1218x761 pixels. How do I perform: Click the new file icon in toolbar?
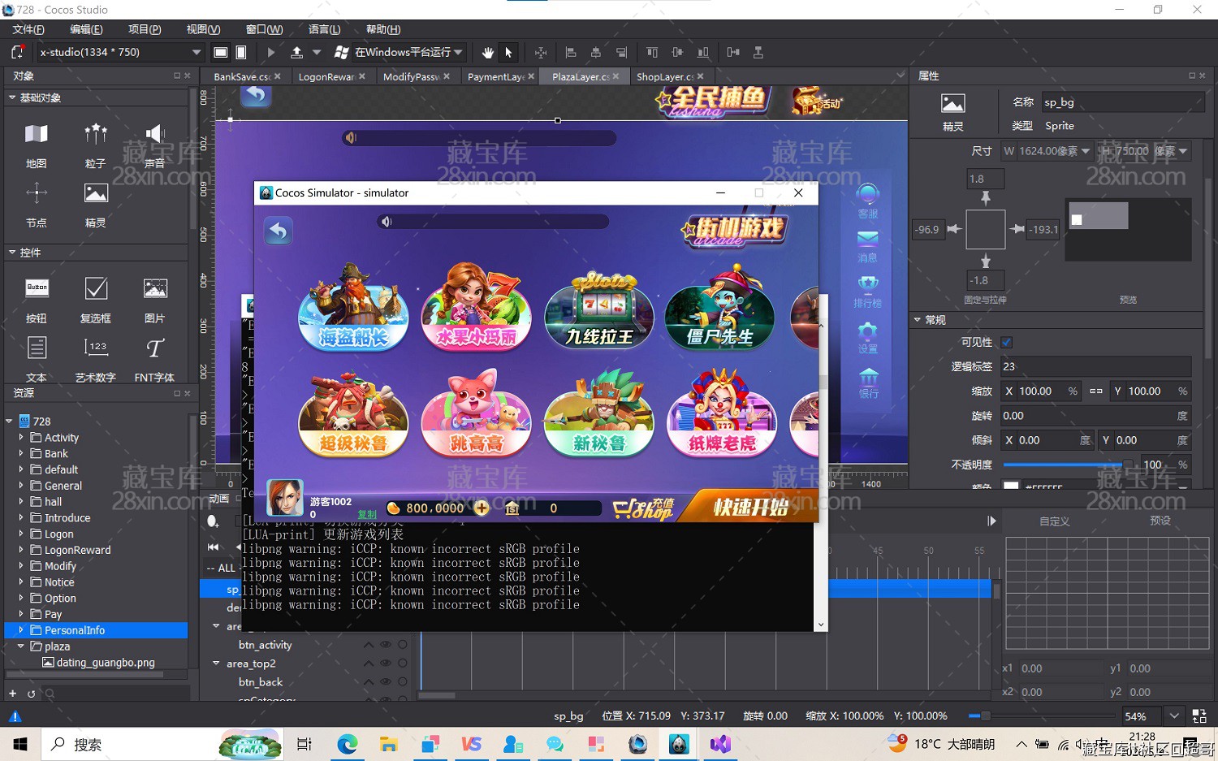click(x=18, y=52)
